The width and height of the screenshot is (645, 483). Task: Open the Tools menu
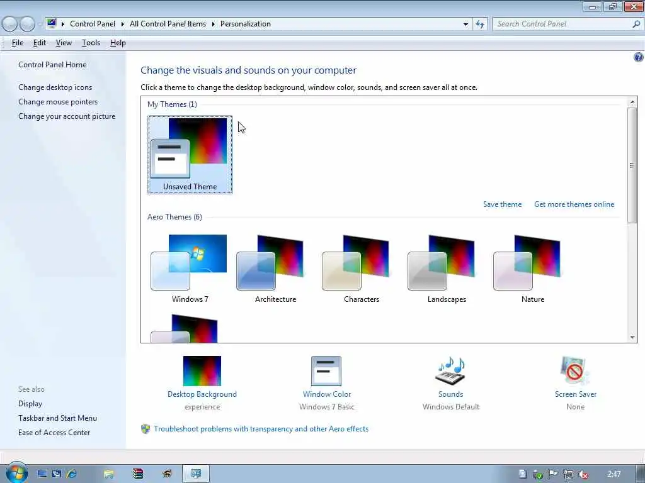coord(91,43)
